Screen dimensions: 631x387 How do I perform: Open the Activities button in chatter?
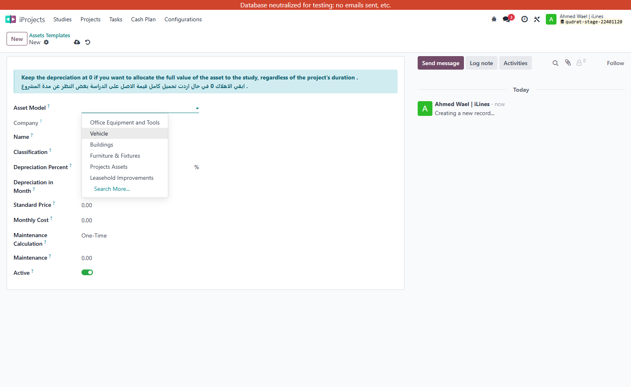(x=516, y=63)
